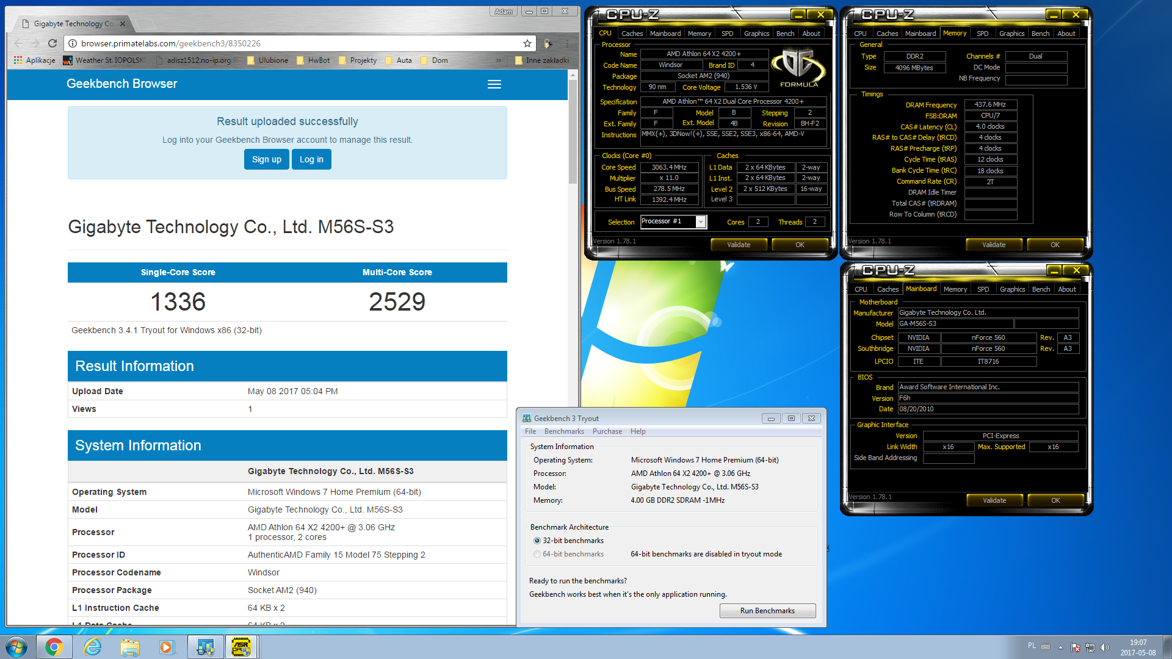Click Sign up button
Image resolution: width=1172 pixels, height=659 pixels.
[267, 159]
